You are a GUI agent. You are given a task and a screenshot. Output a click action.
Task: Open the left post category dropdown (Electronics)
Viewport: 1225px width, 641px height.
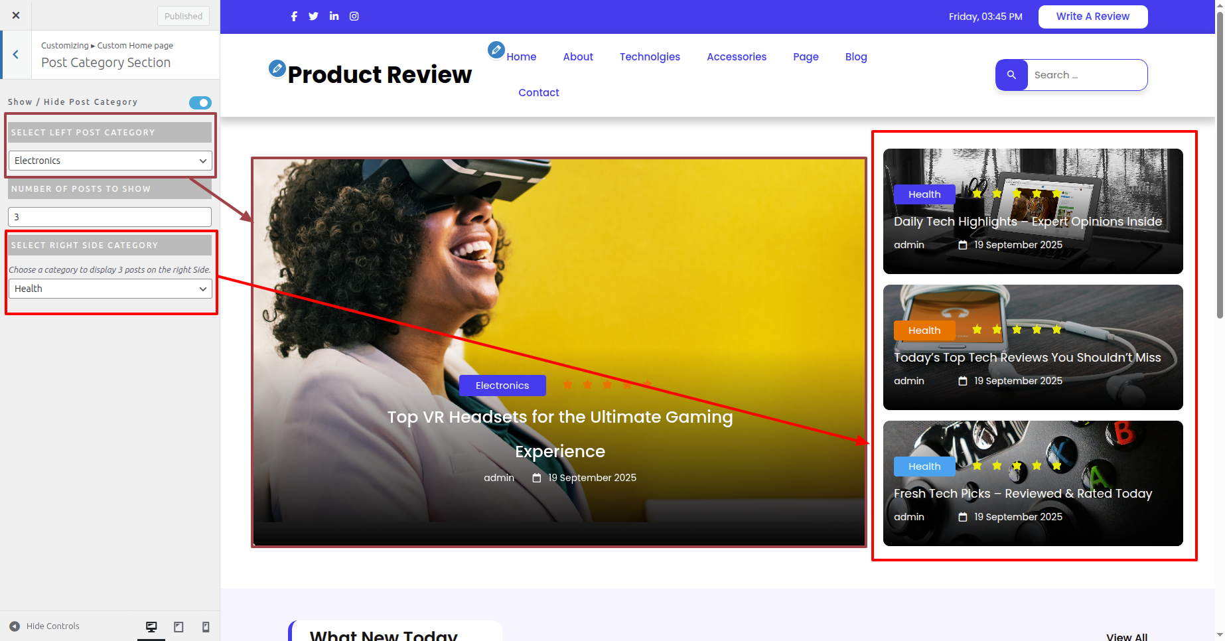pyautogui.click(x=110, y=161)
